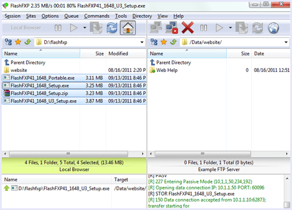Sort local files by Size column
292x210 pixels.
(93, 54)
